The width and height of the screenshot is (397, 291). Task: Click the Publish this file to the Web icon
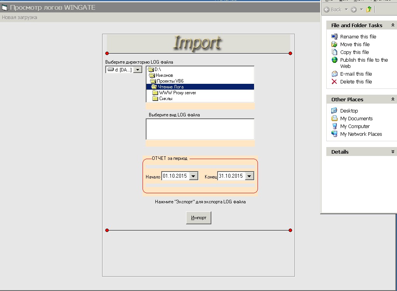[x=334, y=60]
